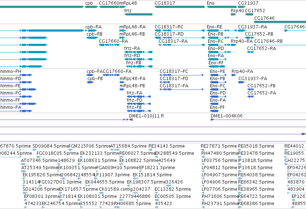Open the AT15684.5prime EST label
Viewport: 306px width, 209px height.
tap(128, 146)
